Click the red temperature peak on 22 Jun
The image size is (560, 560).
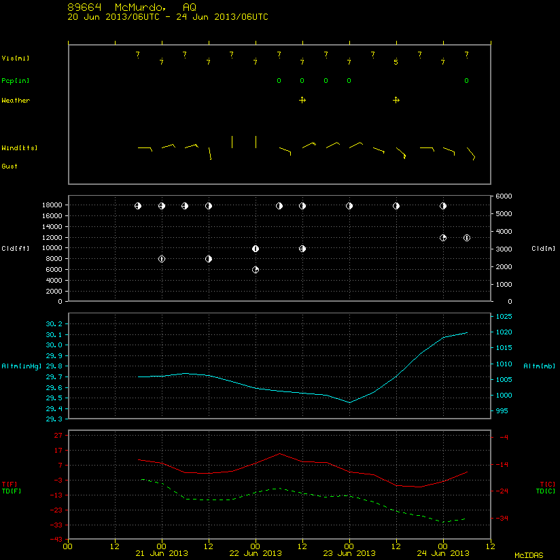coord(279,453)
